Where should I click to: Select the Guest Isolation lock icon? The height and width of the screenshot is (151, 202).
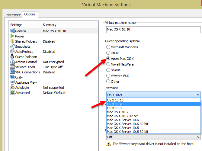12,57
